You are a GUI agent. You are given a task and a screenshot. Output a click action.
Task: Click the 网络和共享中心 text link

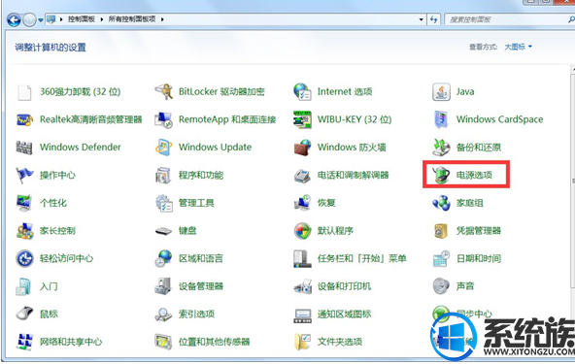(71, 342)
